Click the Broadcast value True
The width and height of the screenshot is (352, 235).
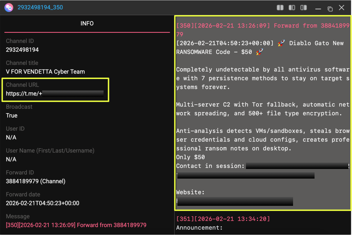pos(12,116)
